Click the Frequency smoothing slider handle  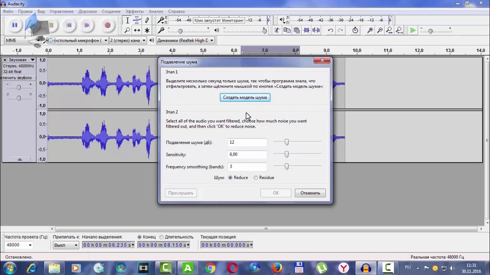tap(286, 167)
